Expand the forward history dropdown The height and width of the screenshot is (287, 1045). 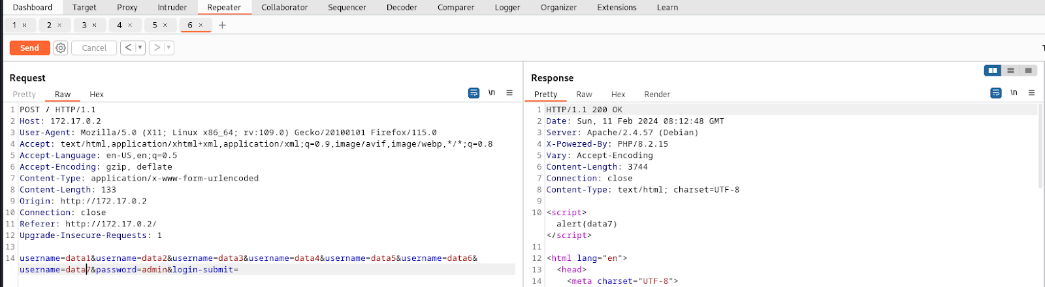click(x=169, y=48)
